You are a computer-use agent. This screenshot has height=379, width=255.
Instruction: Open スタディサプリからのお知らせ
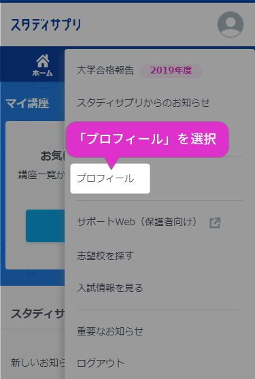tap(143, 103)
